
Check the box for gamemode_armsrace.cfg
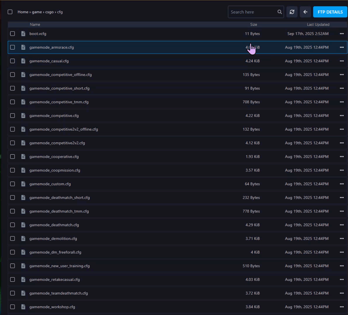pos(13,47)
